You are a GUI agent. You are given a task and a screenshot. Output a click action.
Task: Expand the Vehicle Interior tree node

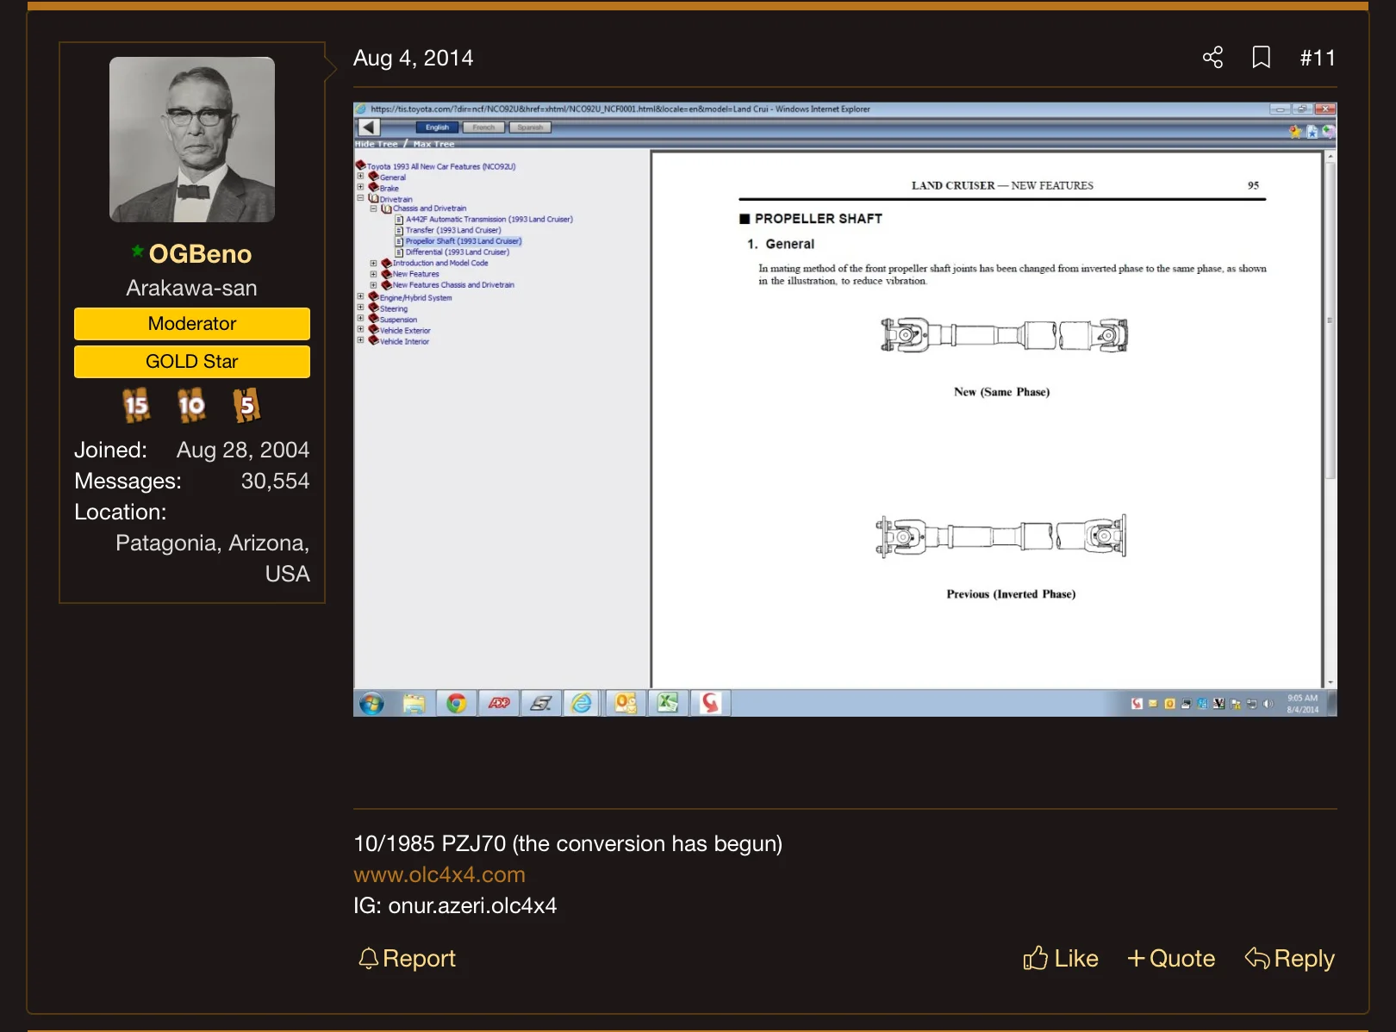coord(360,340)
